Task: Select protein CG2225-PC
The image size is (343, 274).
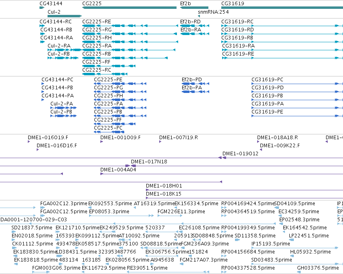Action: click(108, 128)
